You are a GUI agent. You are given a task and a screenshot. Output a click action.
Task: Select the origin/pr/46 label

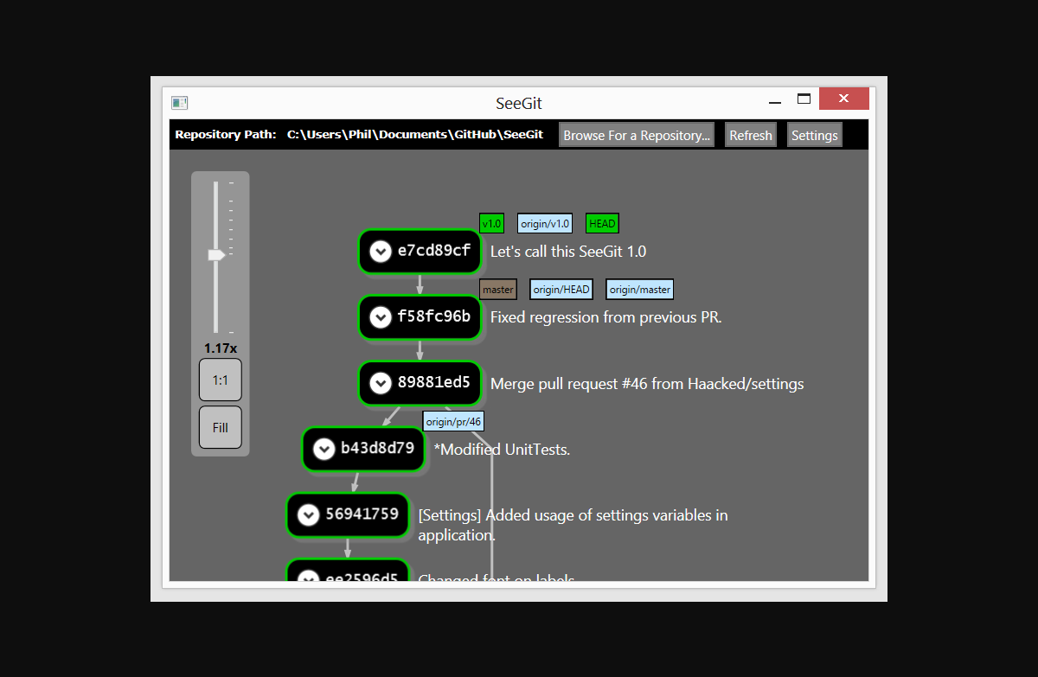pos(453,421)
